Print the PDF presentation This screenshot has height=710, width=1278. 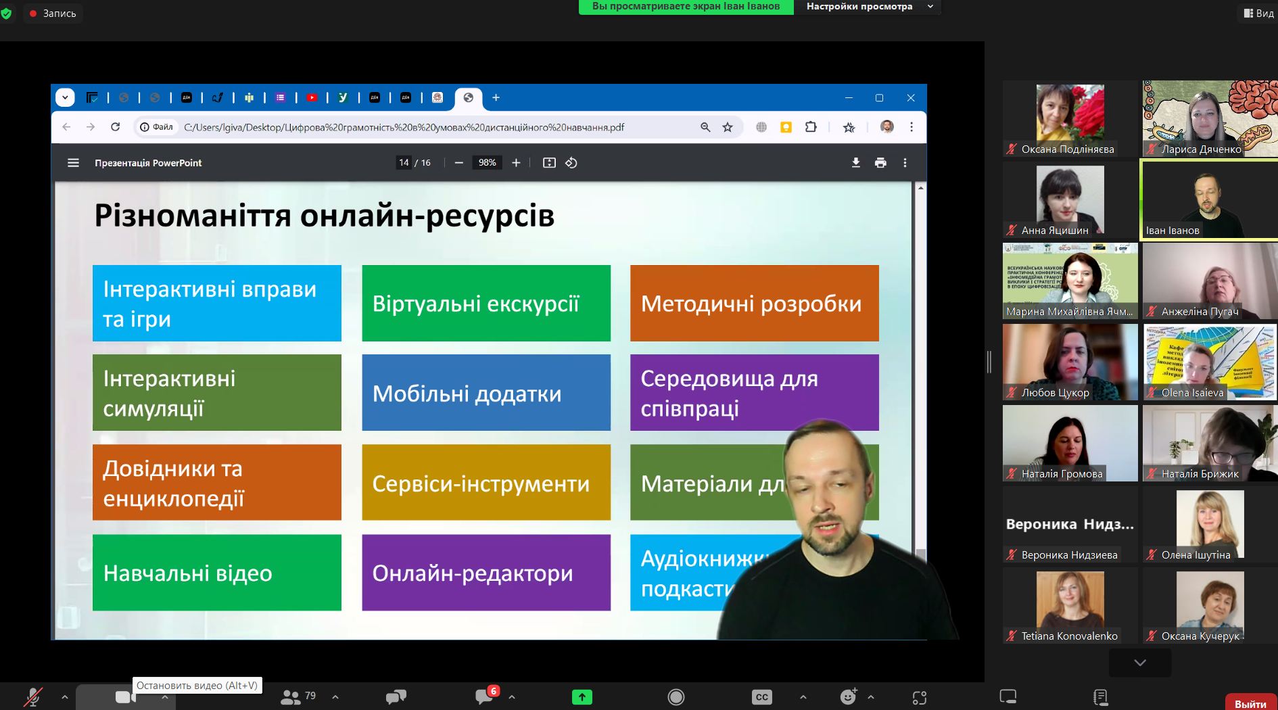pyautogui.click(x=880, y=163)
